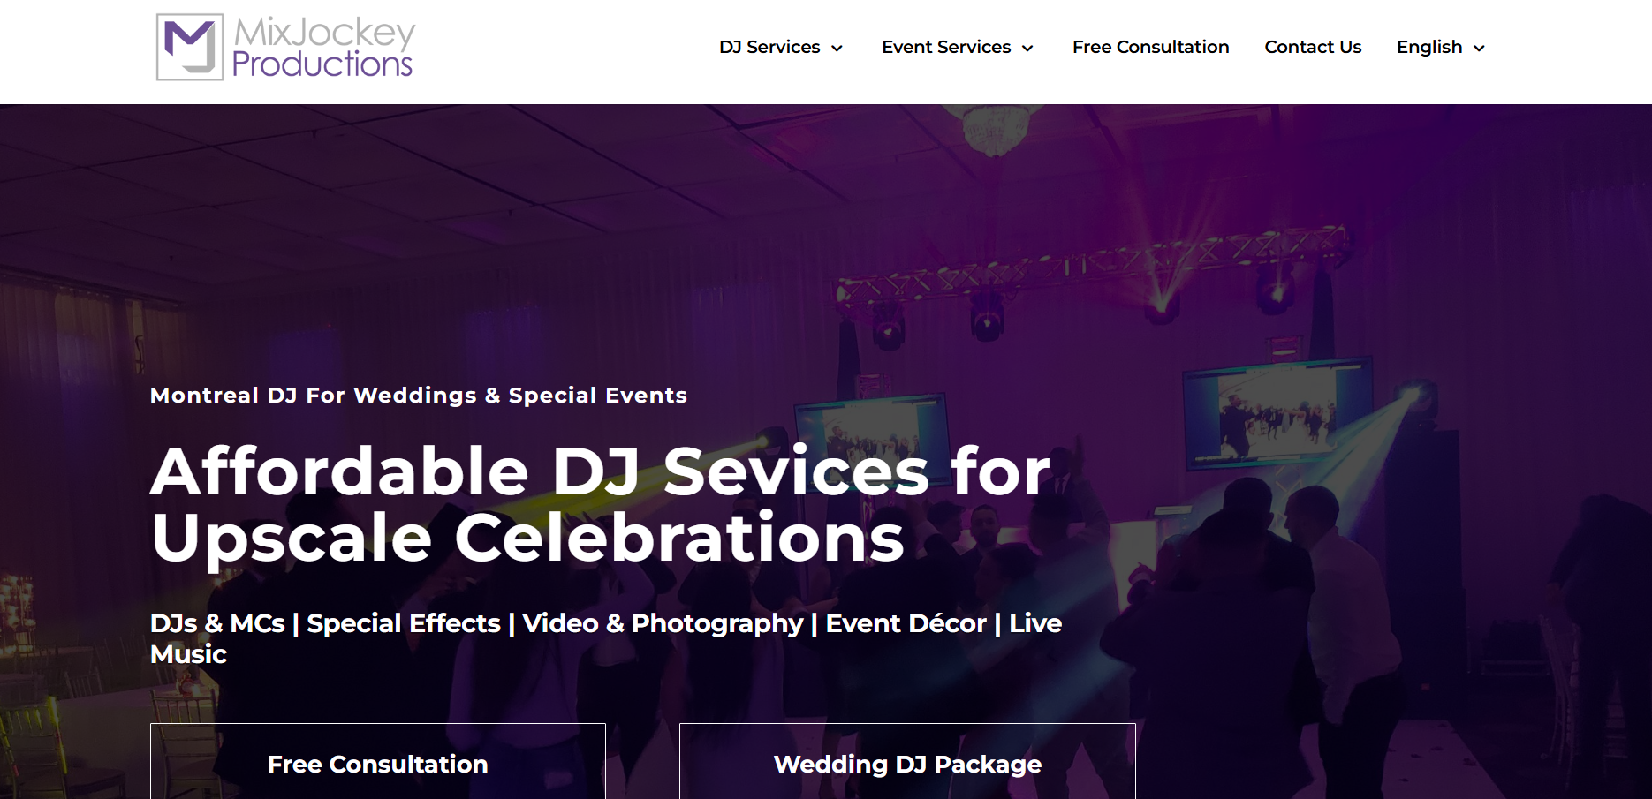Go to Free Consultation in the navigation bar
The height and width of the screenshot is (799, 1652).
tap(1150, 47)
